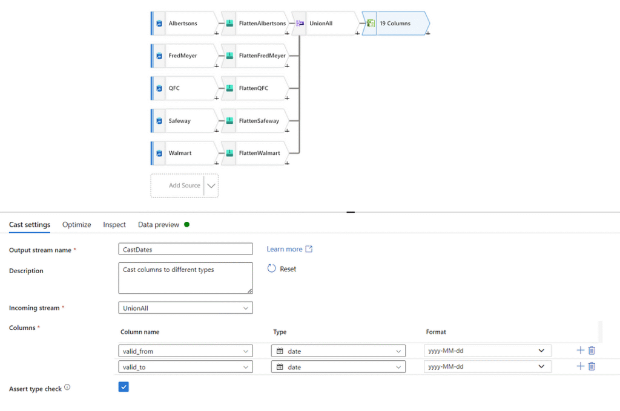The height and width of the screenshot is (411, 620).
Task: Click the 19 Columns cast node icon
Action: tap(371, 24)
